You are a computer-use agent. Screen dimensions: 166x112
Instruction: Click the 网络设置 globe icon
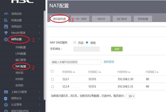[x=6, y=39]
